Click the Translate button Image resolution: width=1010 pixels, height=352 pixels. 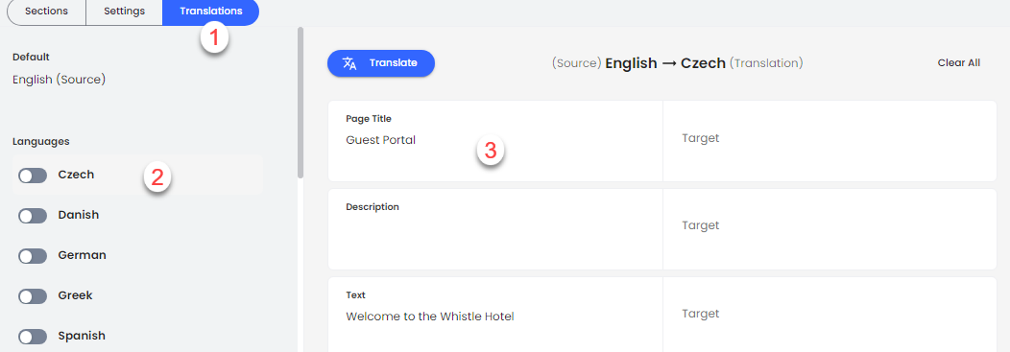pyautogui.click(x=381, y=63)
